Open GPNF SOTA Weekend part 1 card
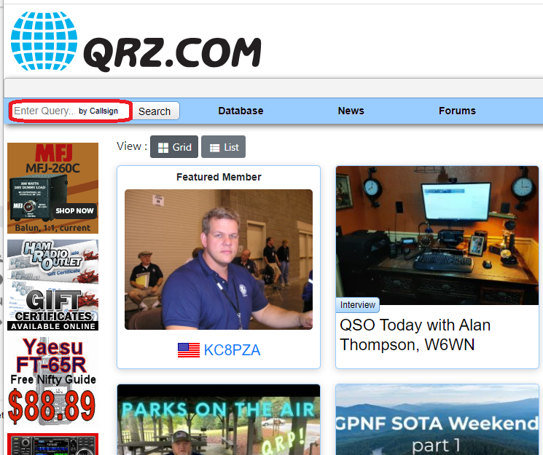The image size is (543, 455). point(437,419)
